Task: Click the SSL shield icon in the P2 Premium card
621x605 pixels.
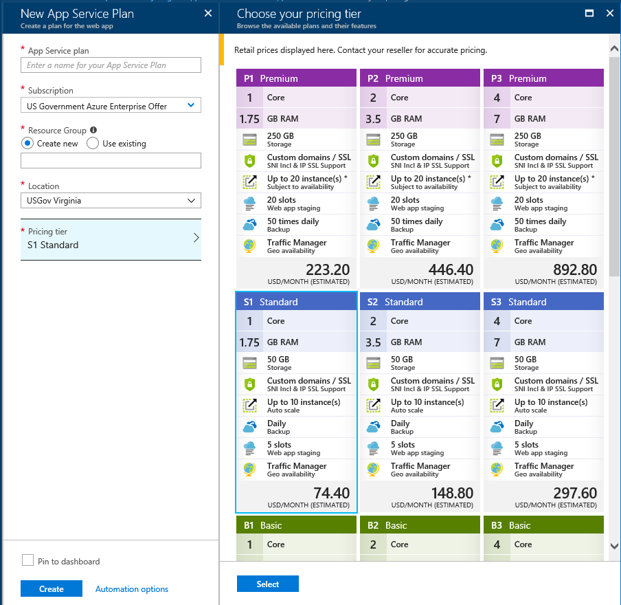Action: (373, 161)
